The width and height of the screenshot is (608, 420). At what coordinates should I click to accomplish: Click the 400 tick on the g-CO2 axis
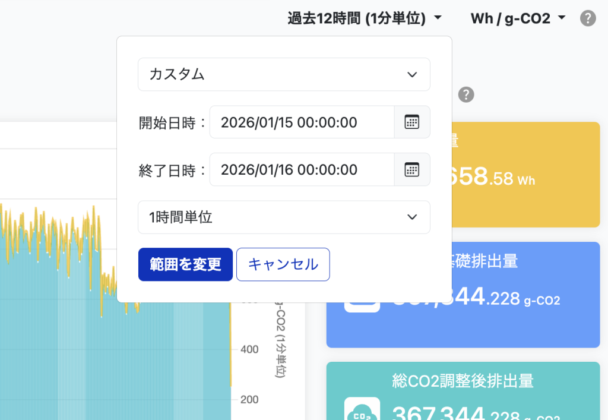pos(250,349)
